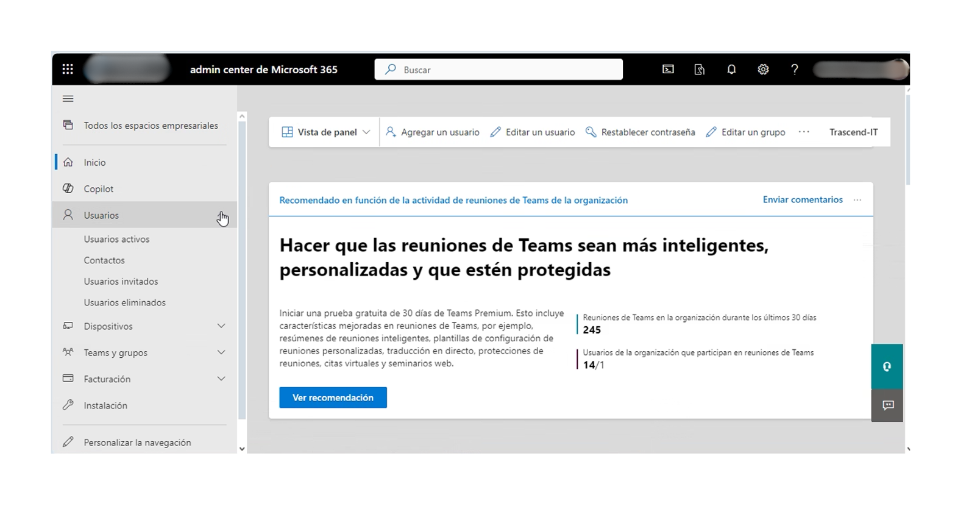The width and height of the screenshot is (969, 509).
Task: Open the feedback chat icon
Action: [x=888, y=405]
